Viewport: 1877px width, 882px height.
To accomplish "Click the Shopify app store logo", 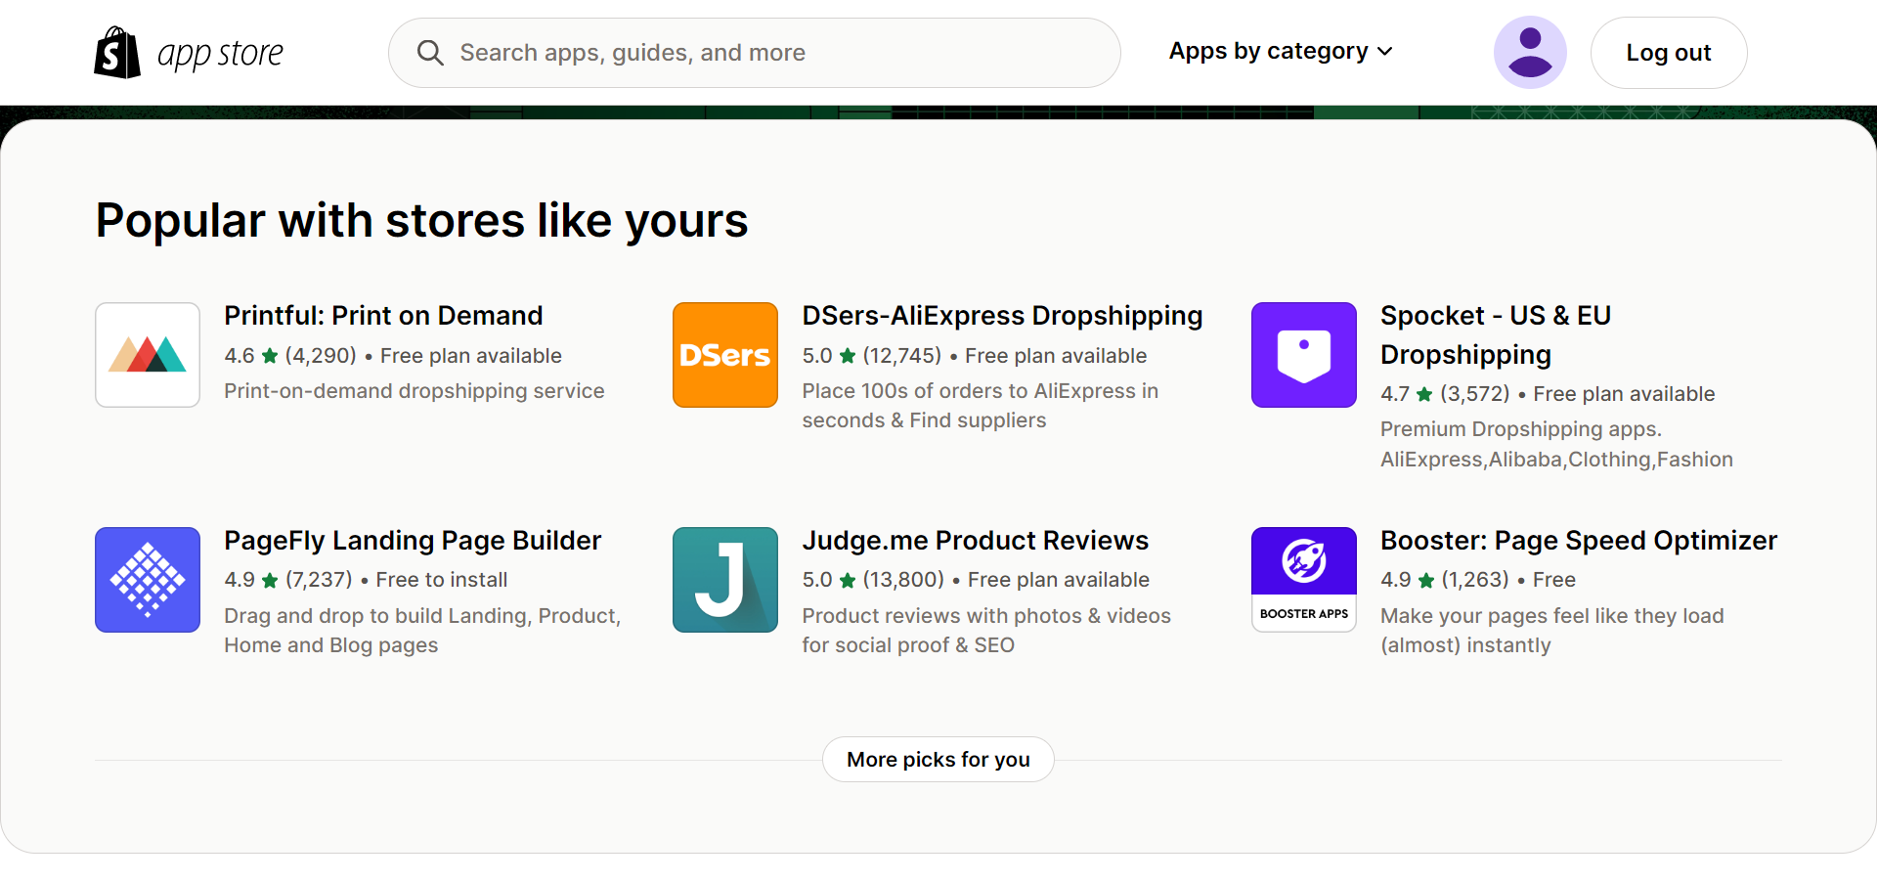I will pos(188,53).
